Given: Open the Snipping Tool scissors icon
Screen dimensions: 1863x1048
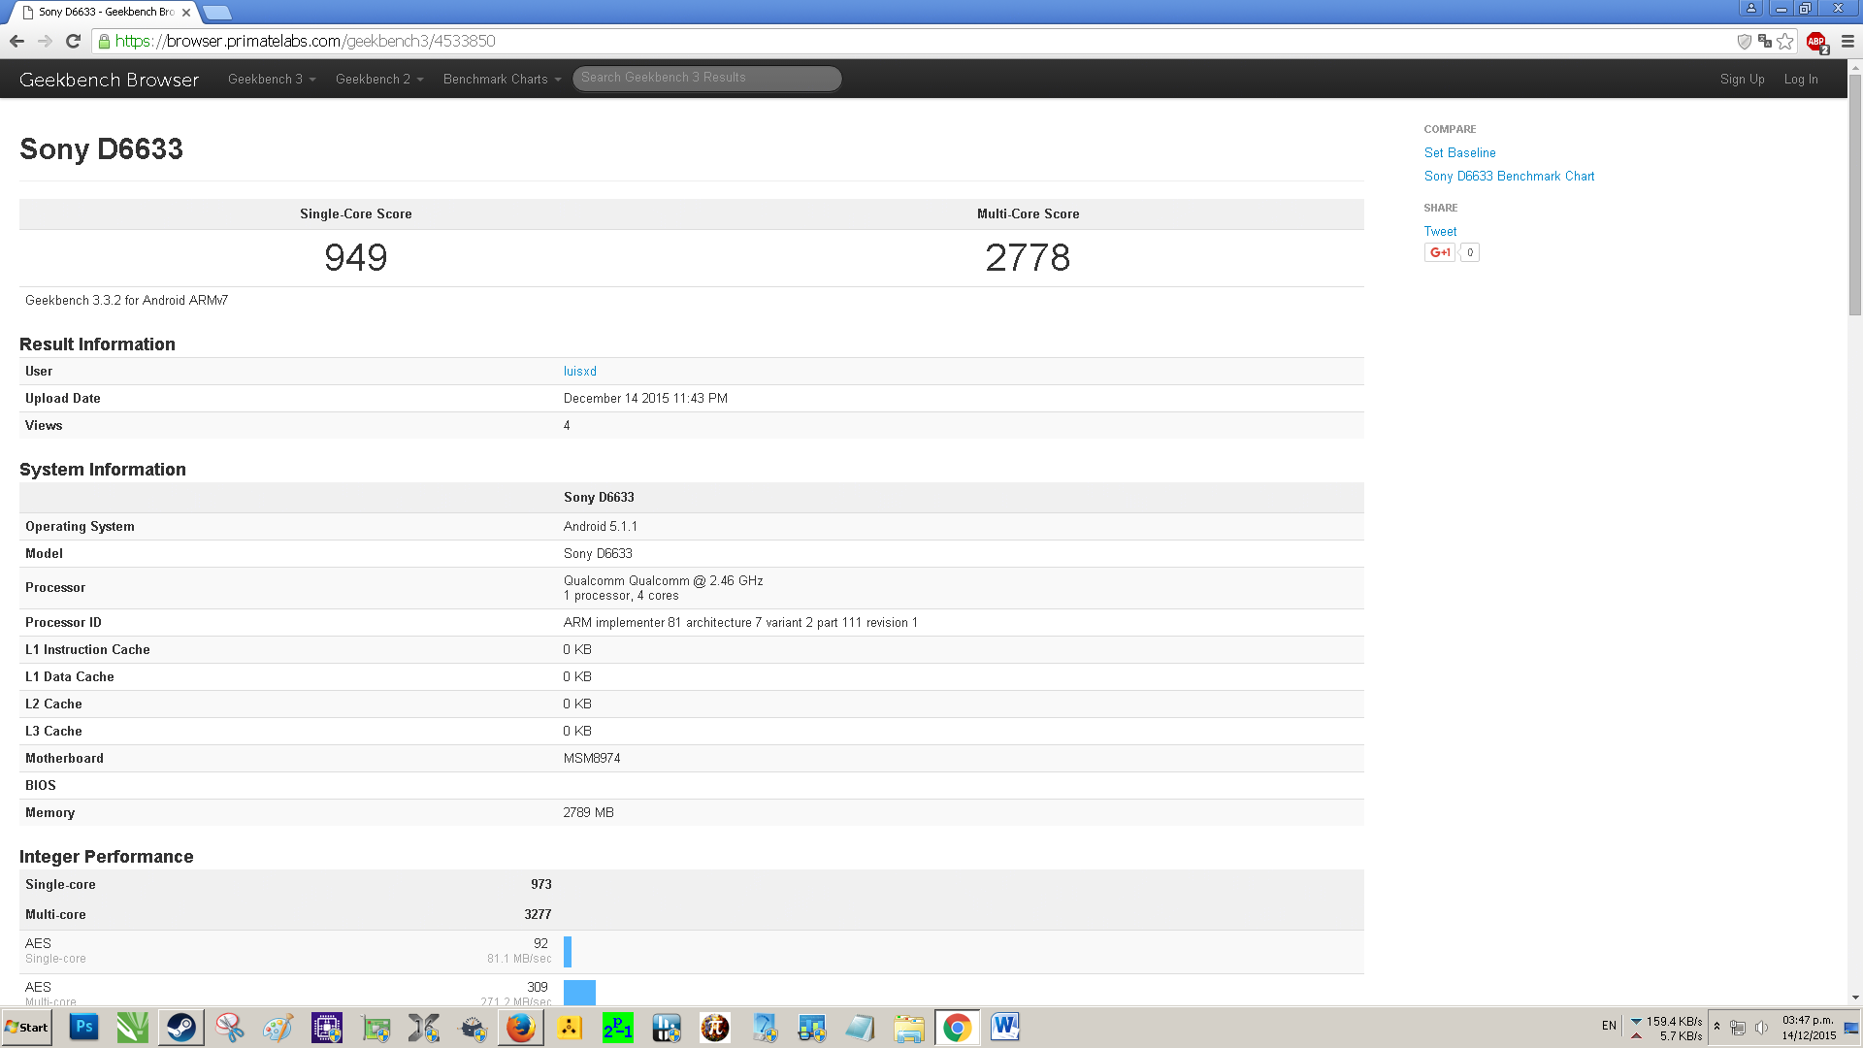Looking at the screenshot, I should point(230,1028).
